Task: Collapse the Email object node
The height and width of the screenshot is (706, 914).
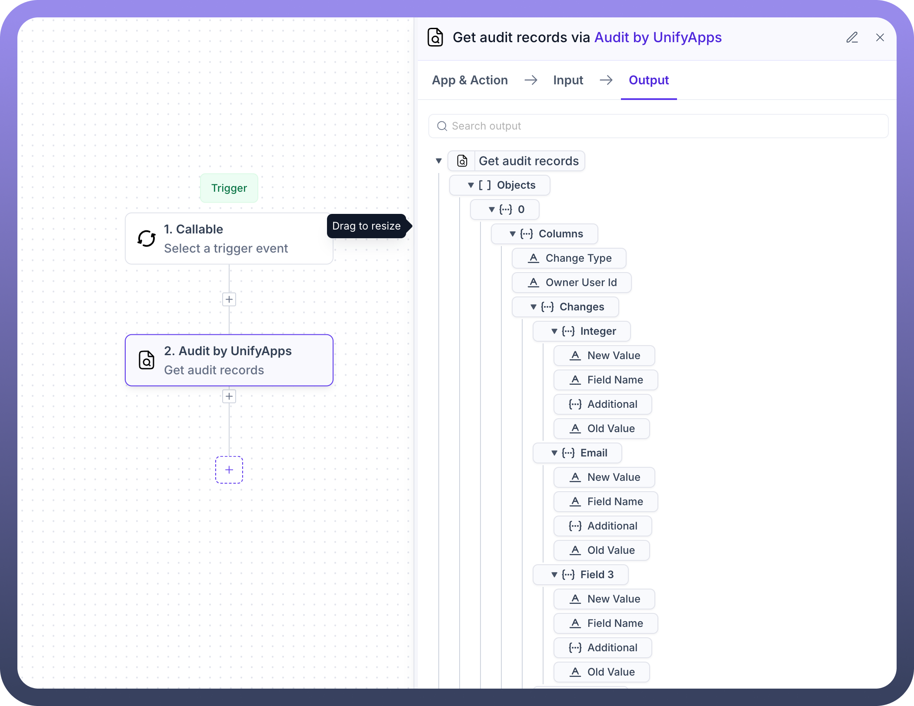Action: [554, 453]
